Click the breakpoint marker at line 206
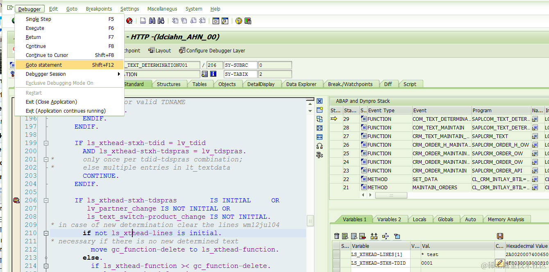The image size is (549, 272). [x=16, y=200]
